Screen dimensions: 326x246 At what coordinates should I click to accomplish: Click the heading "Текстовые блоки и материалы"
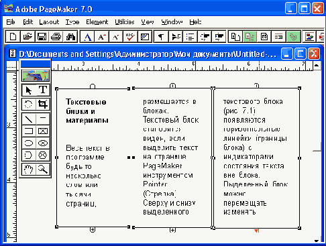click(87, 111)
